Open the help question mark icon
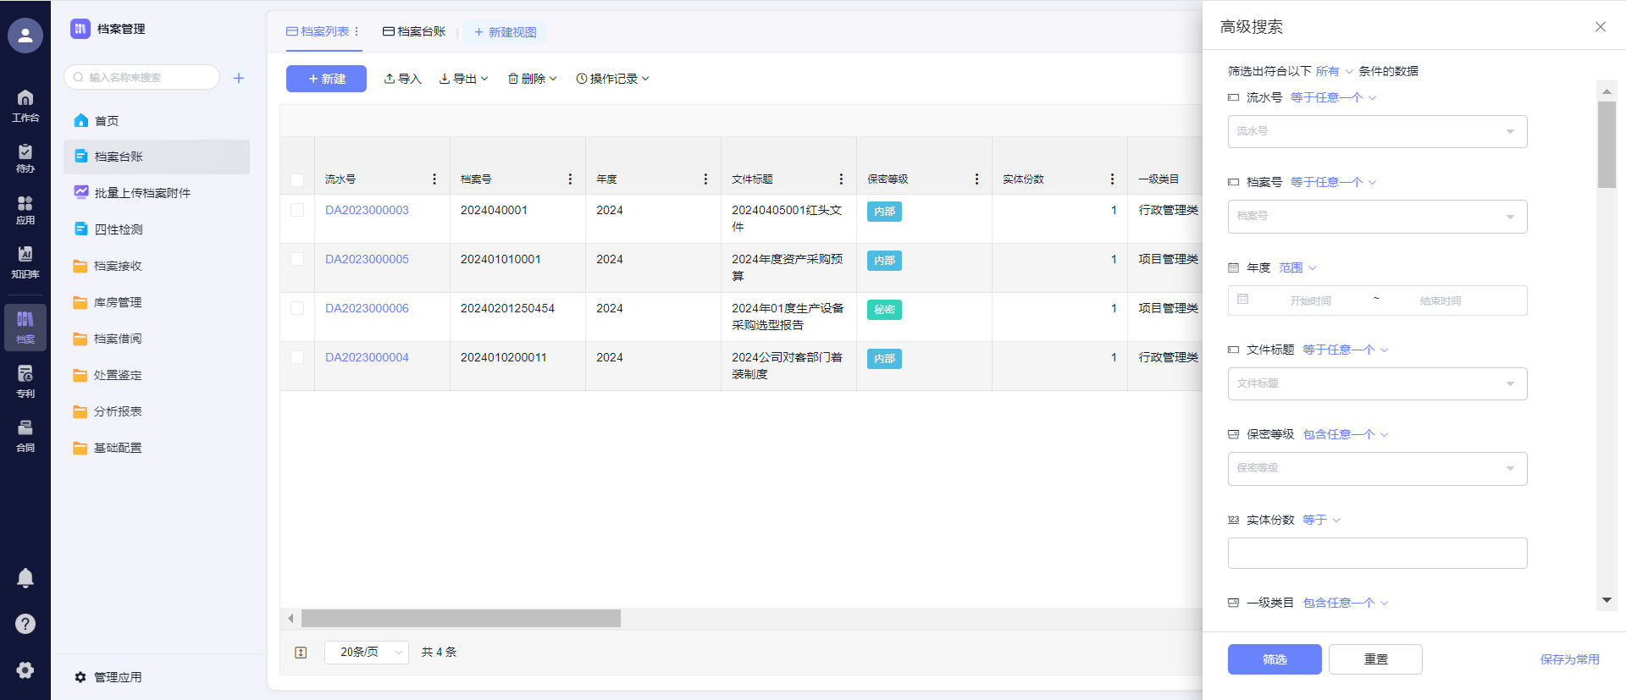 tap(25, 624)
